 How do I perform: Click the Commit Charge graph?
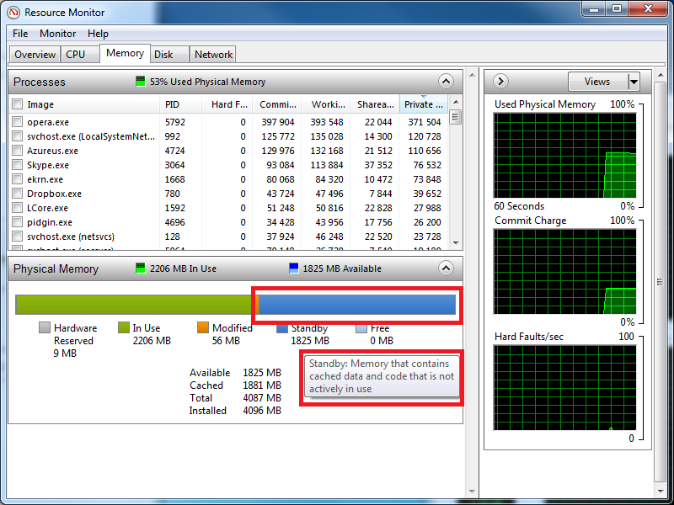click(x=564, y=271)
